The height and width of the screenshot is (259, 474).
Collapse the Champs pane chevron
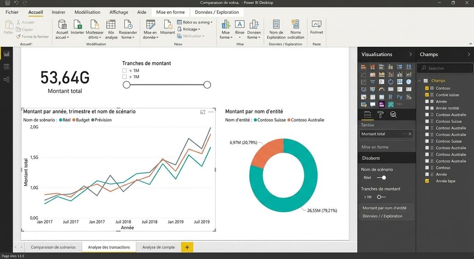(468, 55)
